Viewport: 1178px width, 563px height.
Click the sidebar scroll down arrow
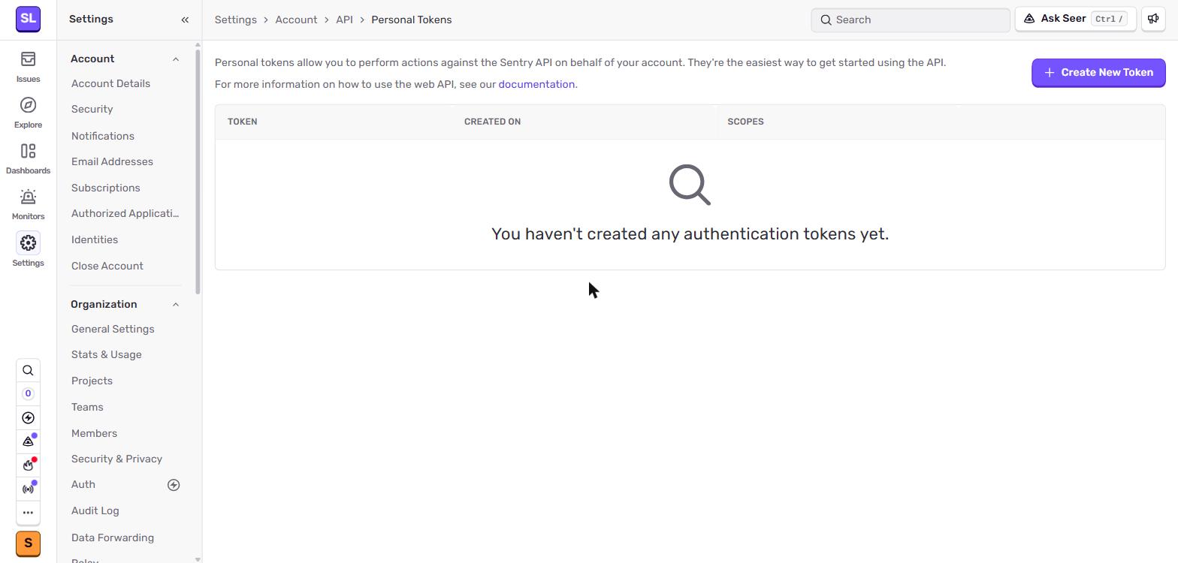198,558
